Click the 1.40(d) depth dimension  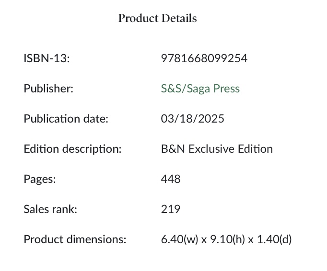274,239
